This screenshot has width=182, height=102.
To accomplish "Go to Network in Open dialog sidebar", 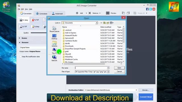I will pos(54,58).
